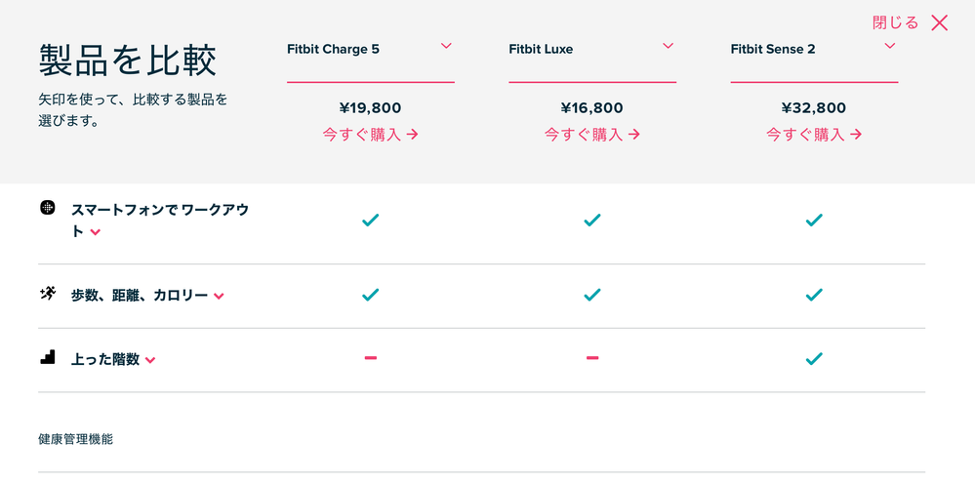Click Luxe dash for 上った階数
The width and height of the screenshot is (975, 484).
(x=592, y=358)
